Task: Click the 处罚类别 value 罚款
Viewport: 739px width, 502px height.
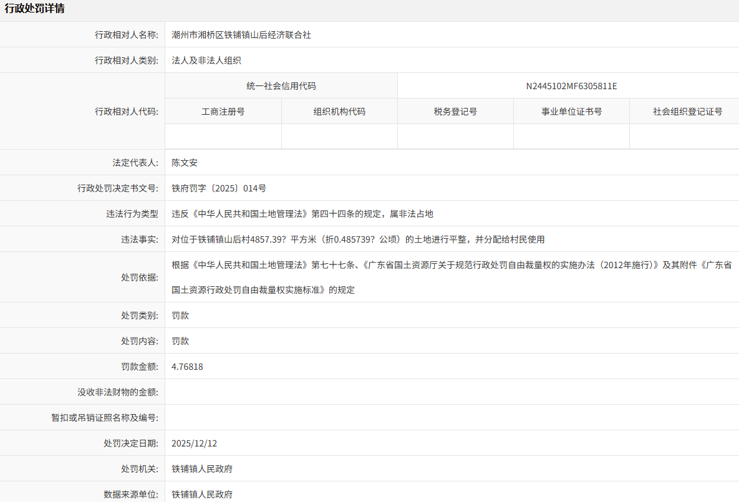Action: click(x=180, y=316)
